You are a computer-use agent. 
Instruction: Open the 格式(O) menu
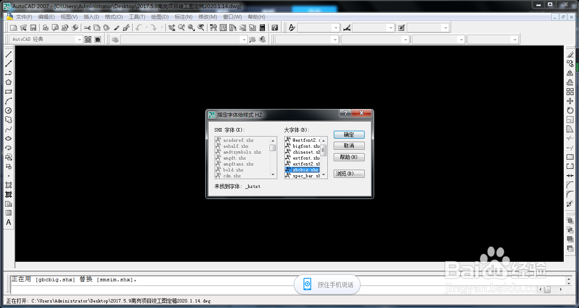point(114,17)
